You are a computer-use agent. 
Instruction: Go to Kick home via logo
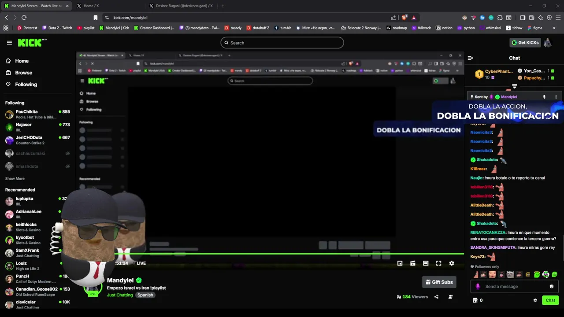click(32, 42)
